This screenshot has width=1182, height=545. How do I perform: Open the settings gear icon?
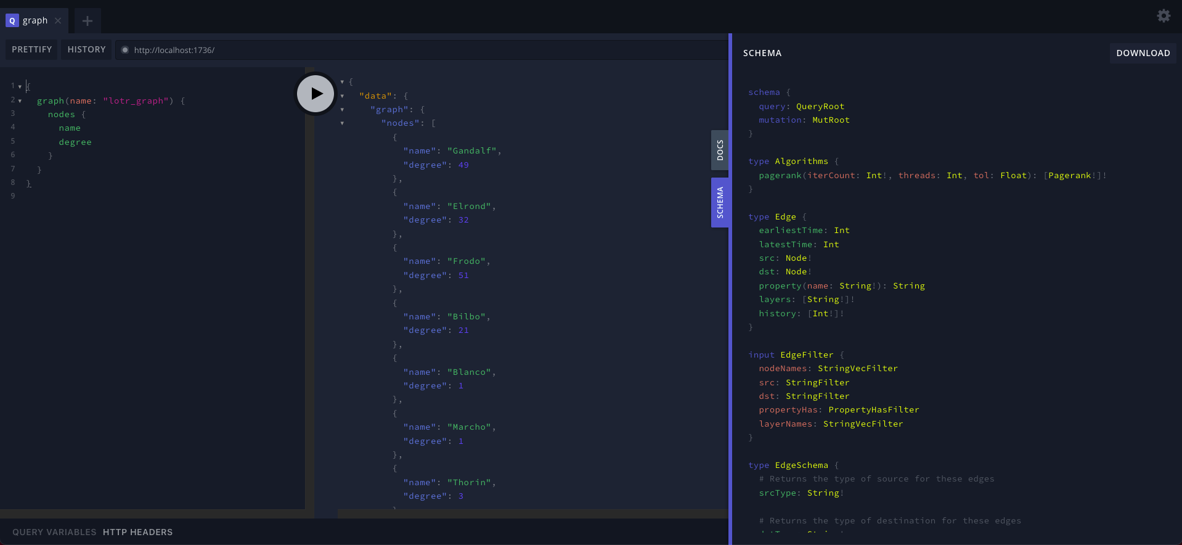point(1163,16)
